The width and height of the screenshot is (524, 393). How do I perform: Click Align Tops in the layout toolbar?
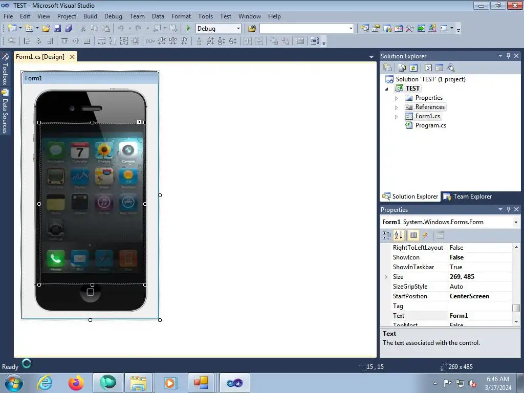[64, 41]
